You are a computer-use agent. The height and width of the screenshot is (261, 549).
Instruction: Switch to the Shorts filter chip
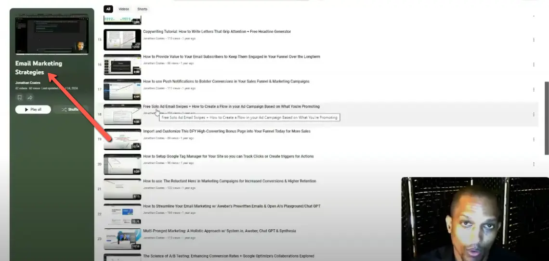pos(142,9)
